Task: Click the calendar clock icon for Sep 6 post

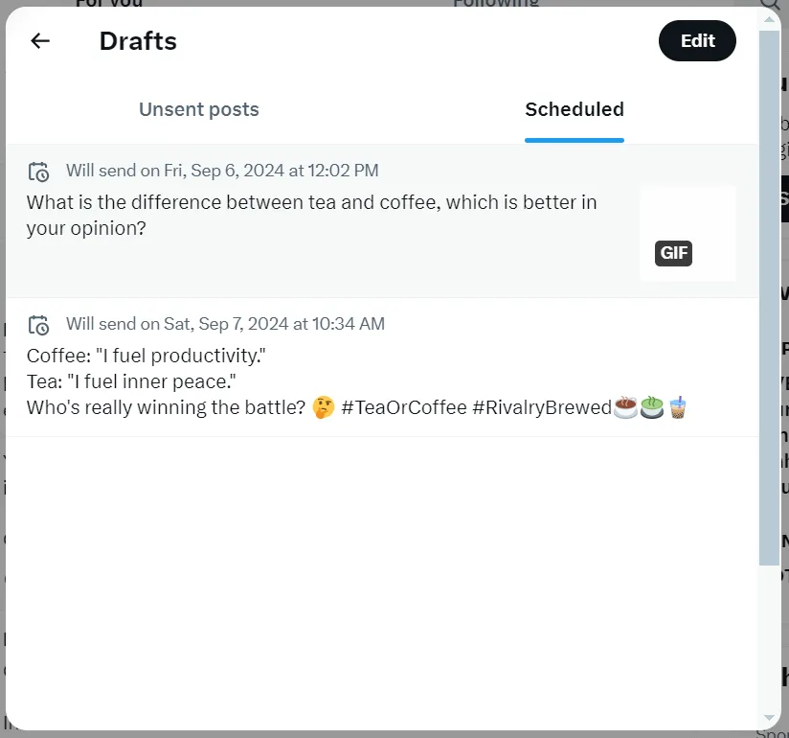Action: 38,172
